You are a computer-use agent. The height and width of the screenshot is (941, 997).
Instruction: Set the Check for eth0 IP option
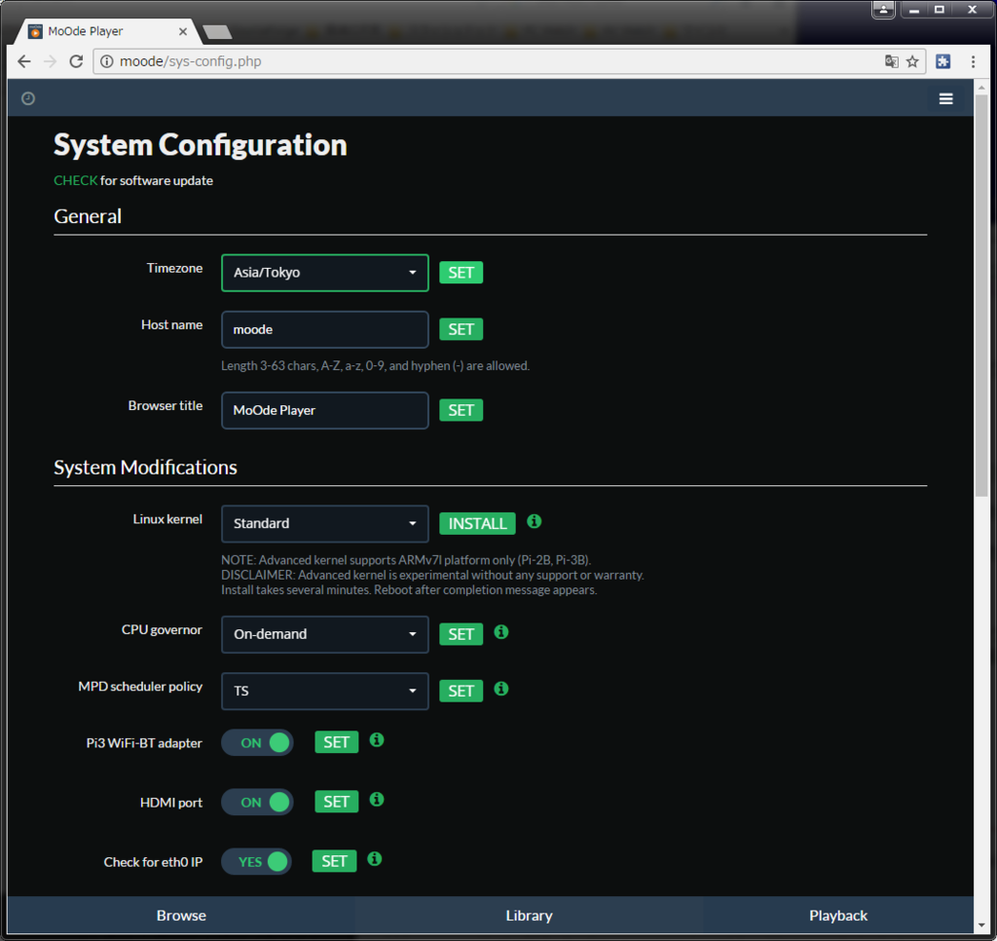(x=334, y=861)
